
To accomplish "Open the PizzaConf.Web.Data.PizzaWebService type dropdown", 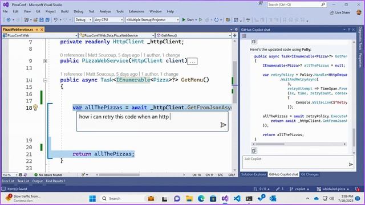I will (117, 35).
